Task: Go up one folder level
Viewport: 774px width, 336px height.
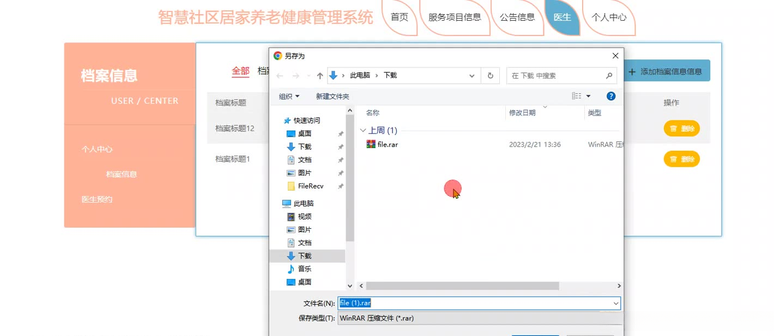Action: [x=320, y=76]
